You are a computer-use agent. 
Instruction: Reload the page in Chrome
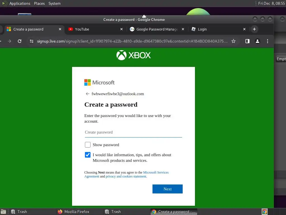20,41
